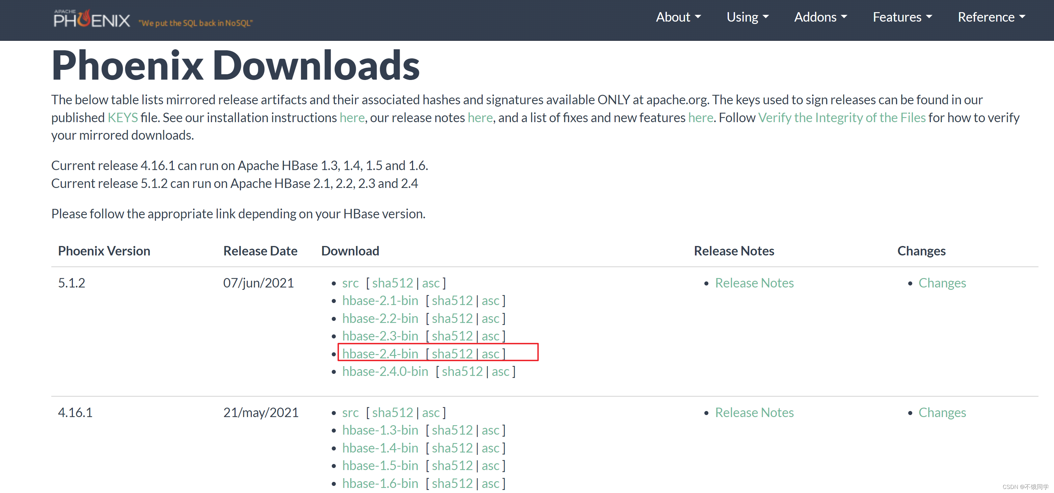
Task: Open asc for hbase-2.4.0-bin
Action: point(501,372)
